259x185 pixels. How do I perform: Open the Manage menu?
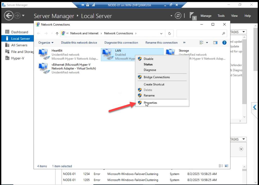click(x=206, y=16)
